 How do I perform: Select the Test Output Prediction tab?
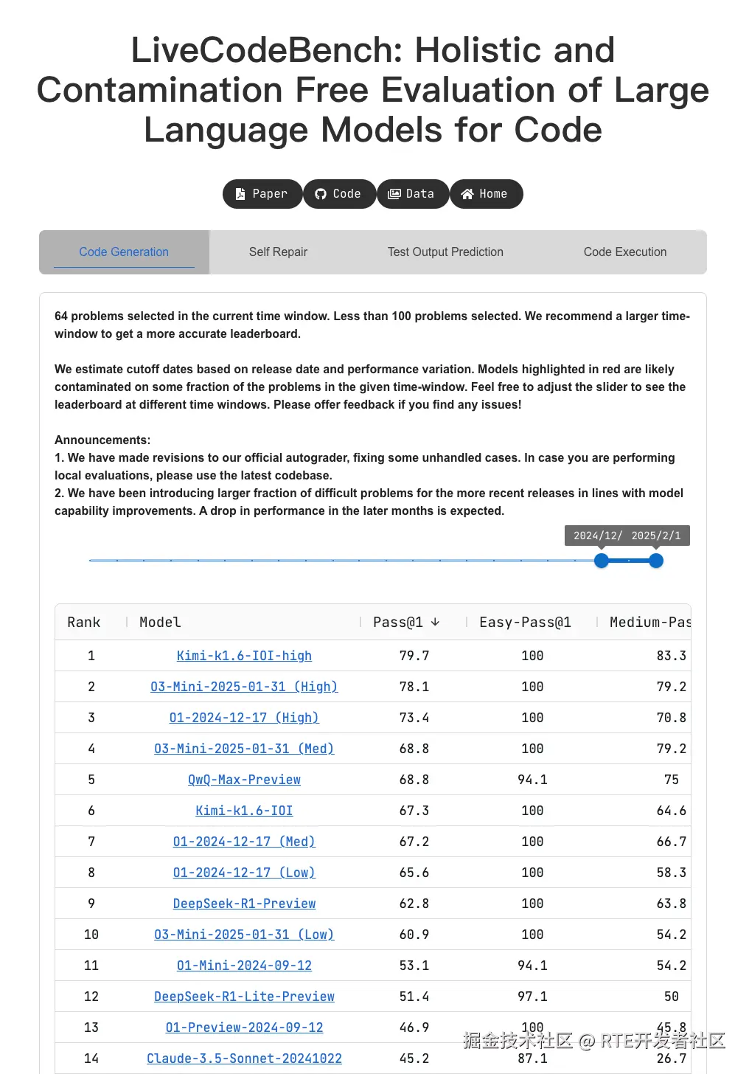coord(445,252)
